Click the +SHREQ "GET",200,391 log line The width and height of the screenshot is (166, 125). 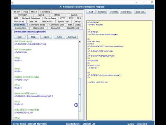click(x=98, y=82)
